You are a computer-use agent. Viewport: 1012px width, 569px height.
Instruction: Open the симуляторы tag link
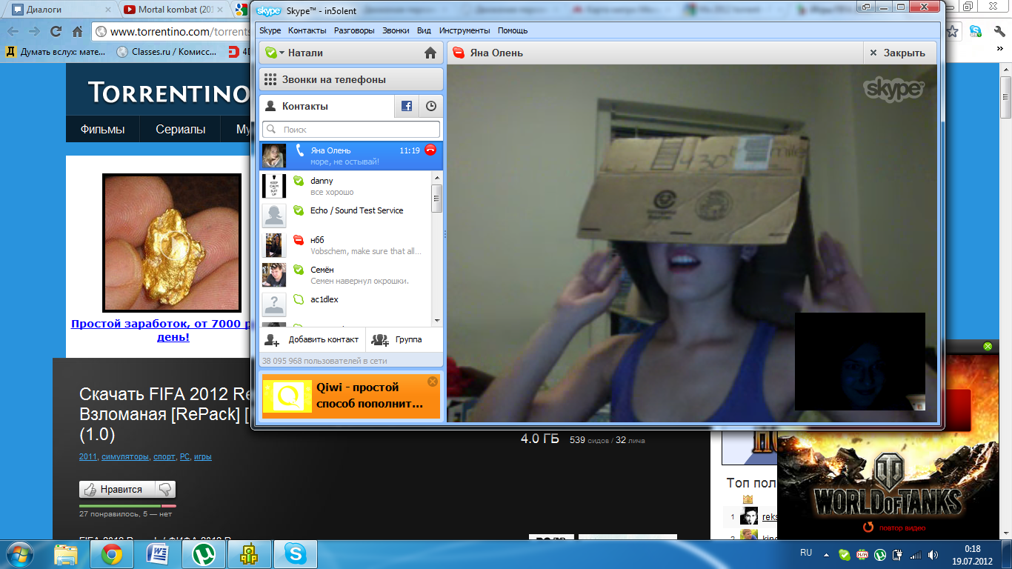coord(125,457)
